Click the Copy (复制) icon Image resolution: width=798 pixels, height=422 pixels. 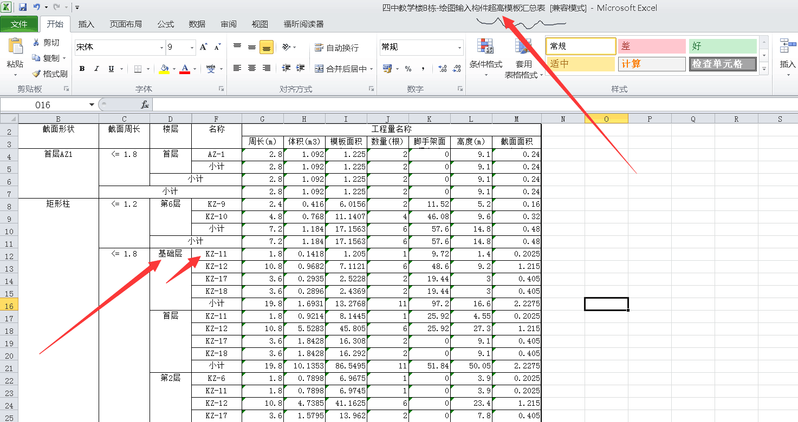(36, 58)
